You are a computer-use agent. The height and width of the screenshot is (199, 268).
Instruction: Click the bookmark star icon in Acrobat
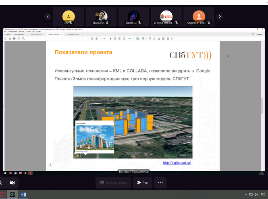click(10, 39)
